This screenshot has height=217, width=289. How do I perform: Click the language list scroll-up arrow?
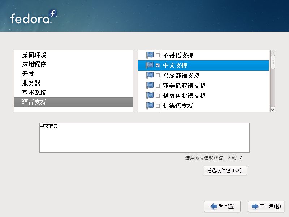tap(273, 52)
